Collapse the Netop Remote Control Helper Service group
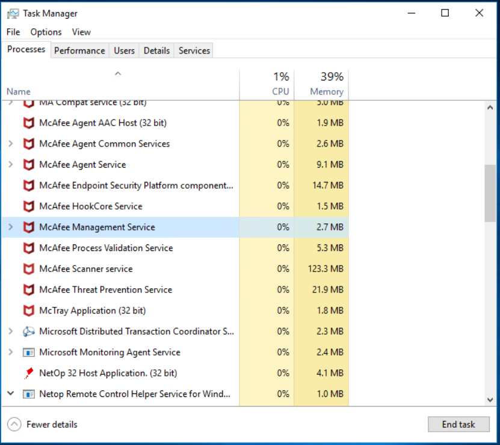The height and width of the screenshot is (445, 500). click(x=10, y=393)
